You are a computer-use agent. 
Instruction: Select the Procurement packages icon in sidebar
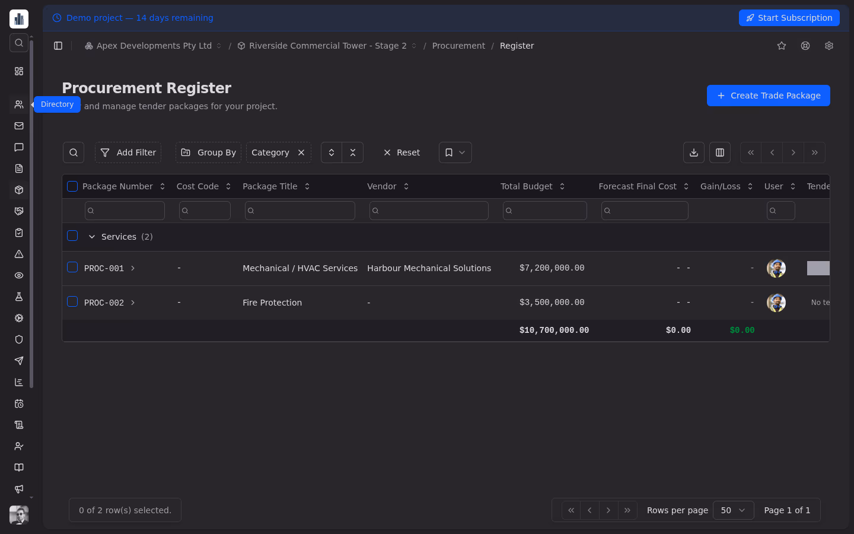[18, 190]
